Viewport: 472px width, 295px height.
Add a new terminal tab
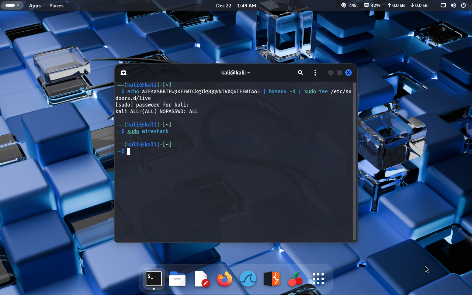(x=124, y=73)
